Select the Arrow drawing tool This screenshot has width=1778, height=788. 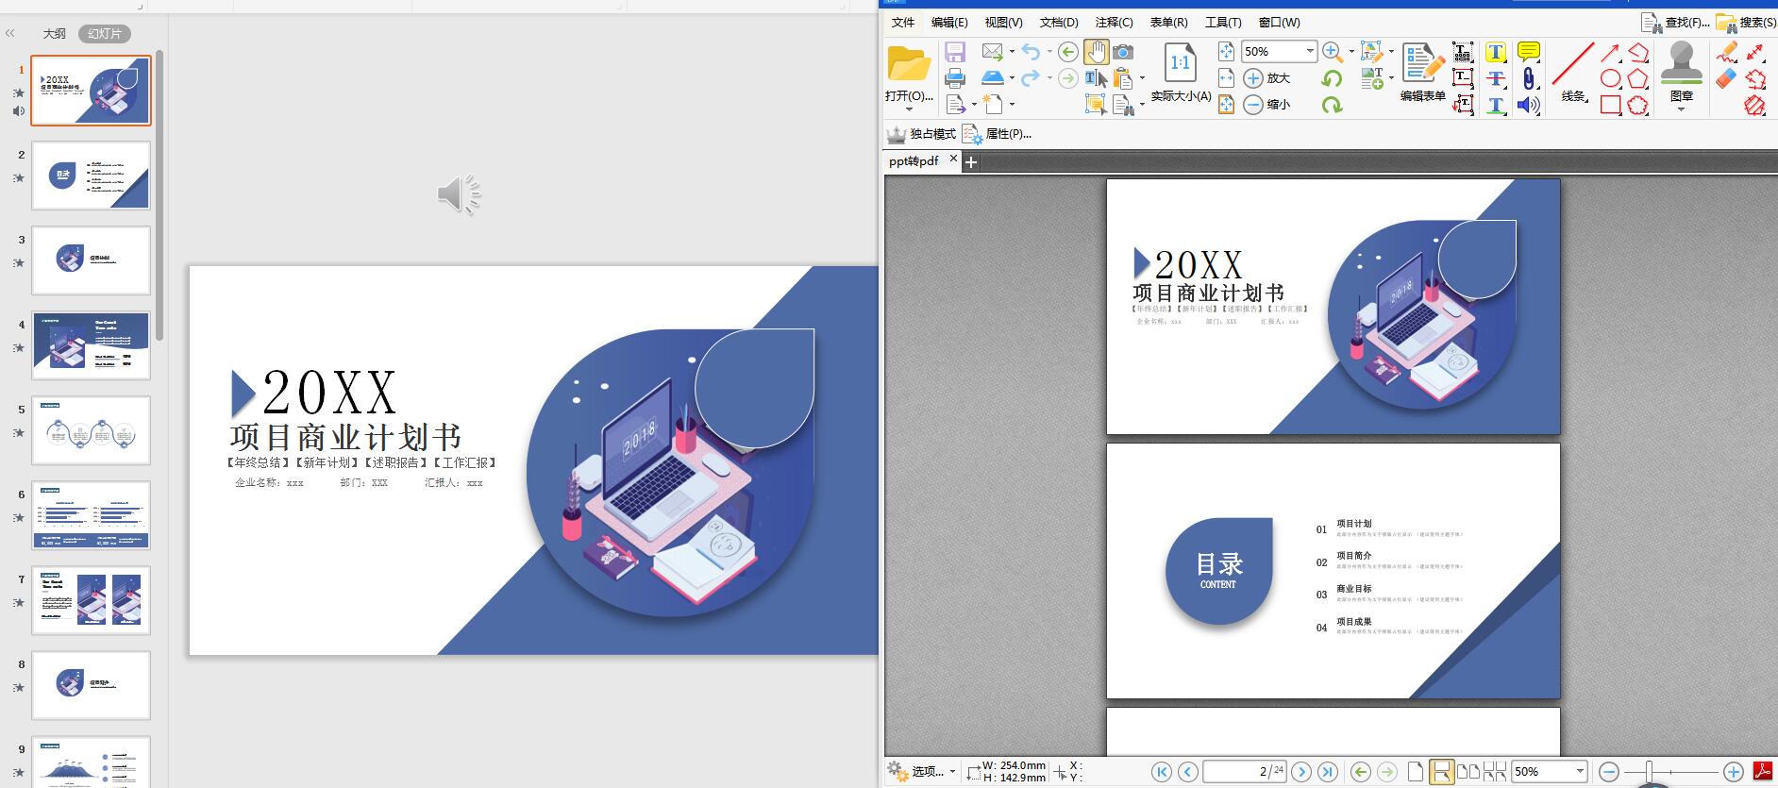(x=1611, y=53)
